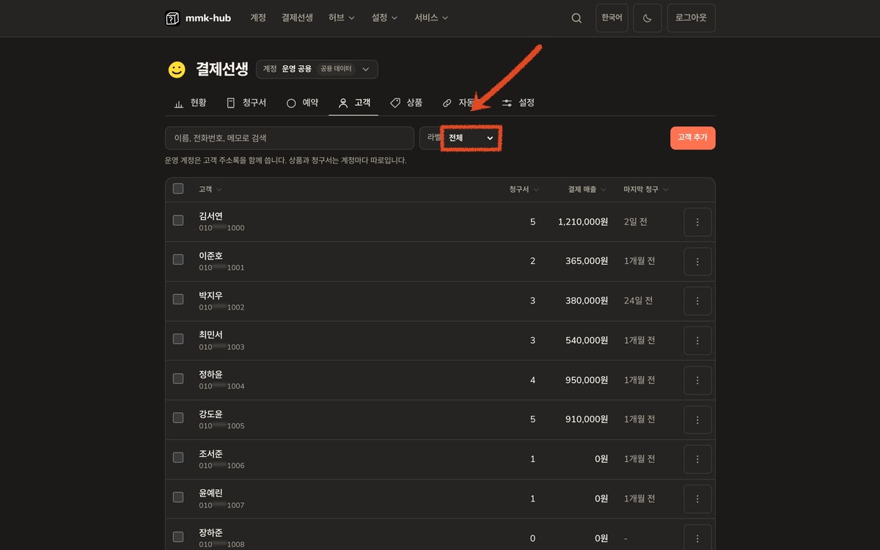This screenshot has height=550, width=880.
Task: Click the mmk-hub logo icon
Action: click(172, 18)
